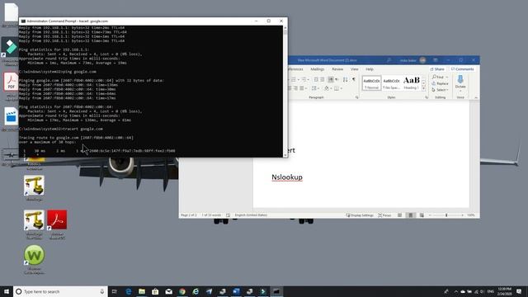528x297 pixels.
Task: Open the Comments pane in Word
Action: [462, 69]
